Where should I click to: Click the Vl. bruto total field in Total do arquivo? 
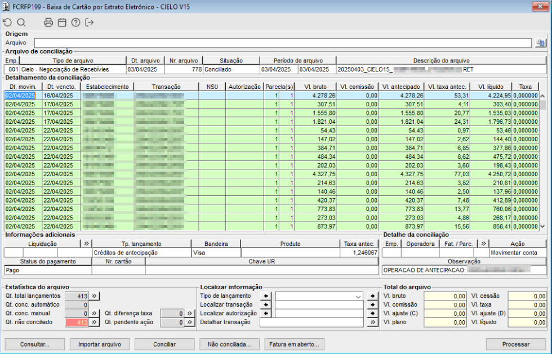click(446, 296)
